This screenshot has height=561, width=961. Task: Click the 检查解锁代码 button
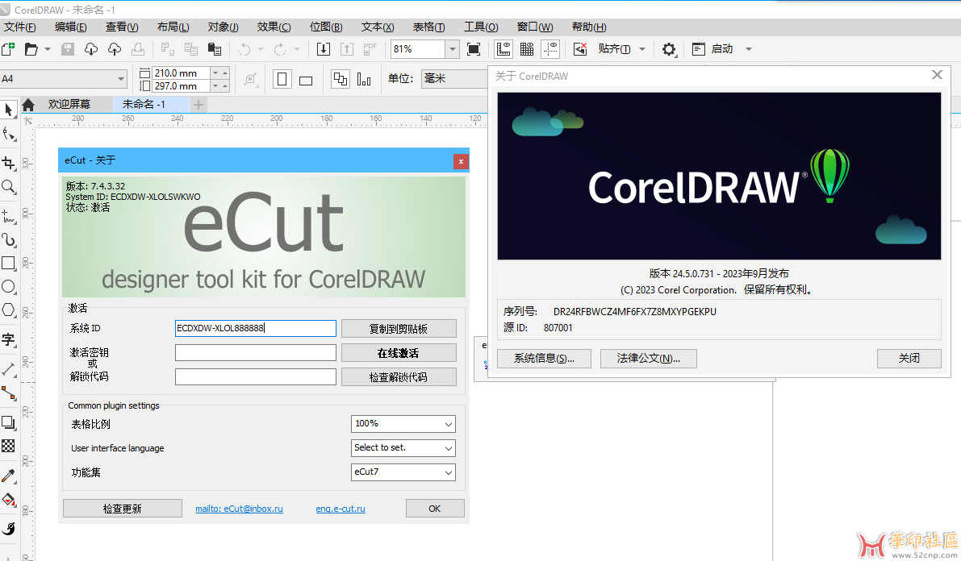pos(399,377)
